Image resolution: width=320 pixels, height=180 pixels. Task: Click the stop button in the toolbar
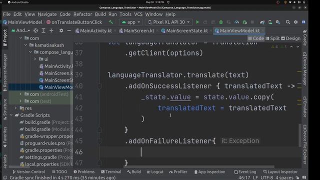252,22
